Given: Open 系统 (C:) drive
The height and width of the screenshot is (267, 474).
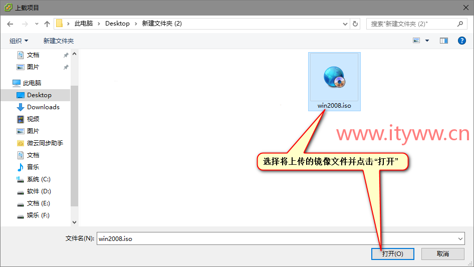Looking at the screenshot, I should pyautogui.click(x=39, y=179).
